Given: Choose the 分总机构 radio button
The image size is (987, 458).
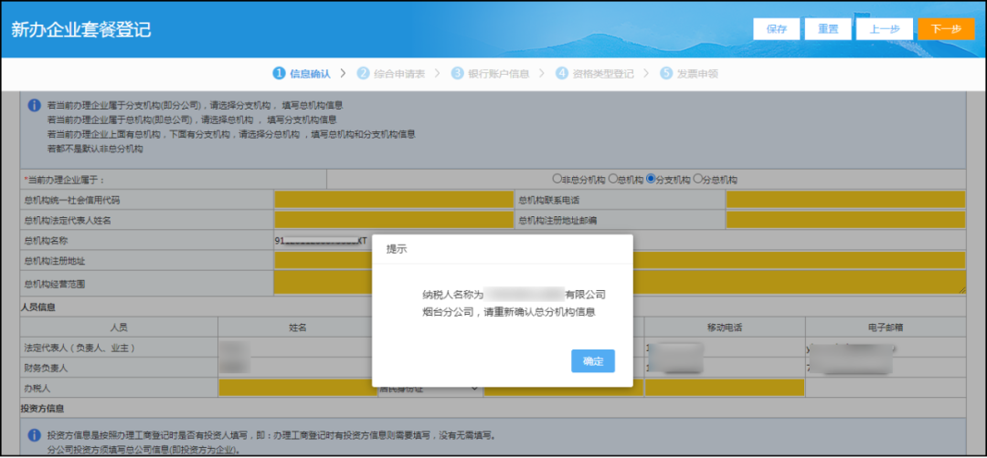Looking at the screenshot, I should (698, 179).
